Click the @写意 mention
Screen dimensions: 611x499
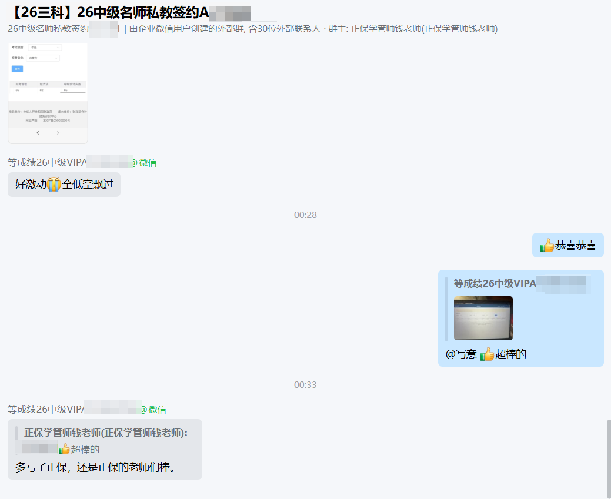coord(461,354)
